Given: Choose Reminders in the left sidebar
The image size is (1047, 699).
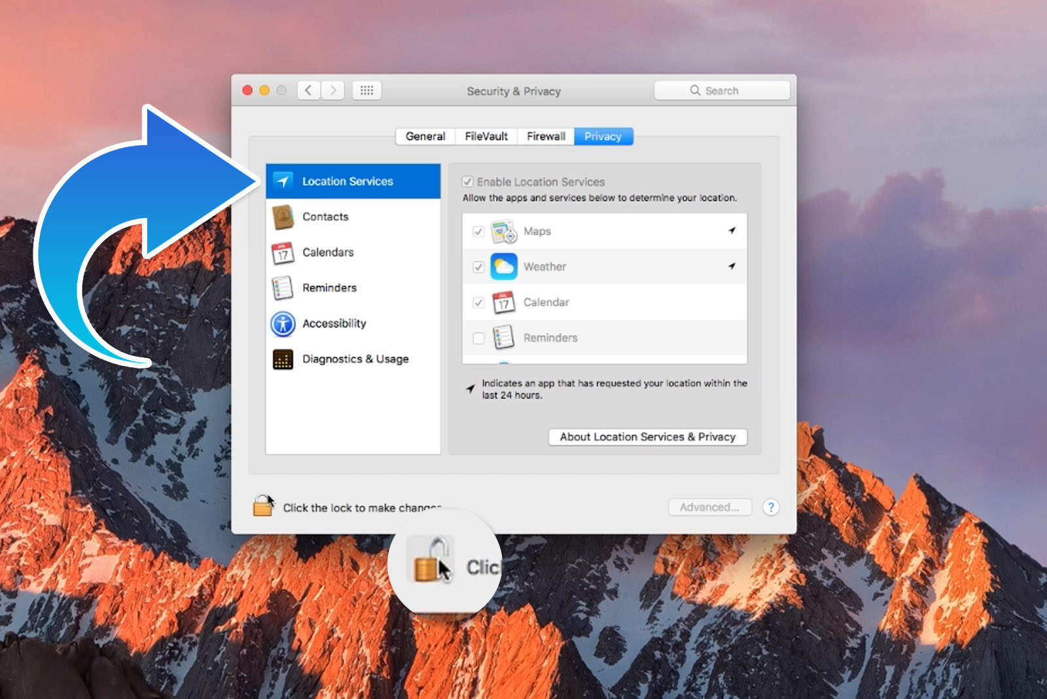Looking at the screenshot, I should [x=328, y=288].
